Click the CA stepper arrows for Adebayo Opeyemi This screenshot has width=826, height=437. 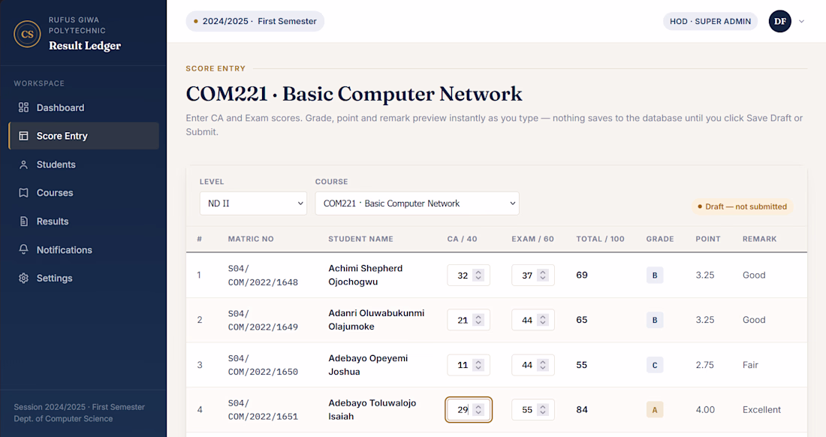pos(478,365)
